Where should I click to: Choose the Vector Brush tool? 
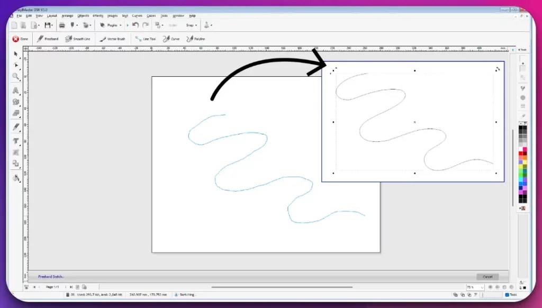pyautogui.click(x=113, y=38)
